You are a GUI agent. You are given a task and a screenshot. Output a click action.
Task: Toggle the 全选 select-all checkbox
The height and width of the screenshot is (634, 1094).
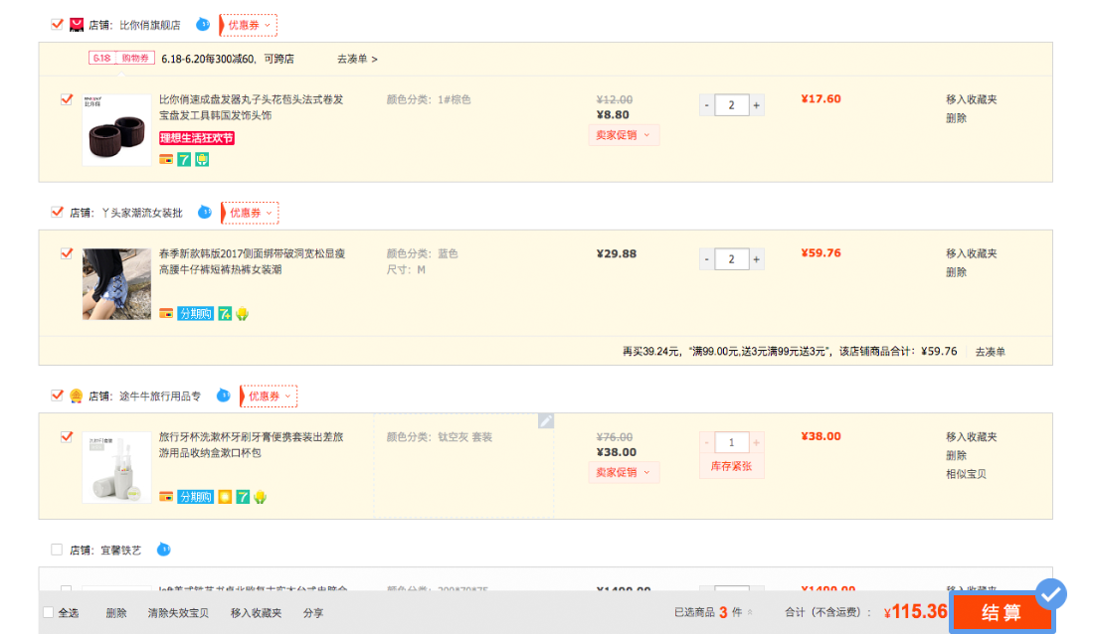pyautogui.click(x=46, y=613)
